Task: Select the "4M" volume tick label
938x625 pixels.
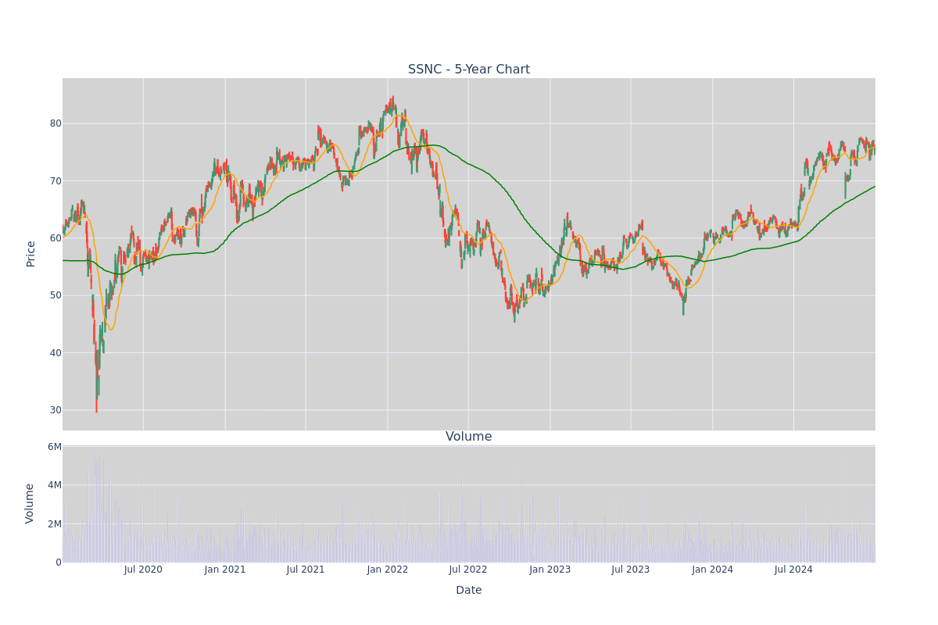Action: 55,485
